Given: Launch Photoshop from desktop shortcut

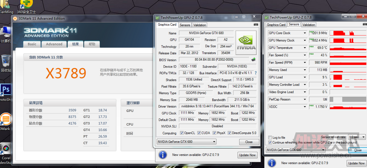Looking at the screenshot, I should coord(6,93).
